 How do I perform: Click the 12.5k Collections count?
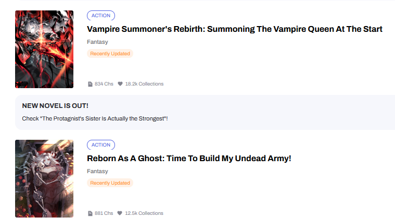tap(144, 213)
